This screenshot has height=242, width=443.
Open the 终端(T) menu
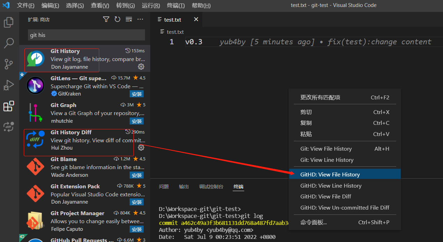176,6
